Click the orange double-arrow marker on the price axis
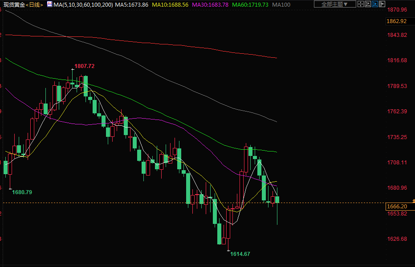The image size is (415, 267). pyautogui.click(x=414, y=201)
